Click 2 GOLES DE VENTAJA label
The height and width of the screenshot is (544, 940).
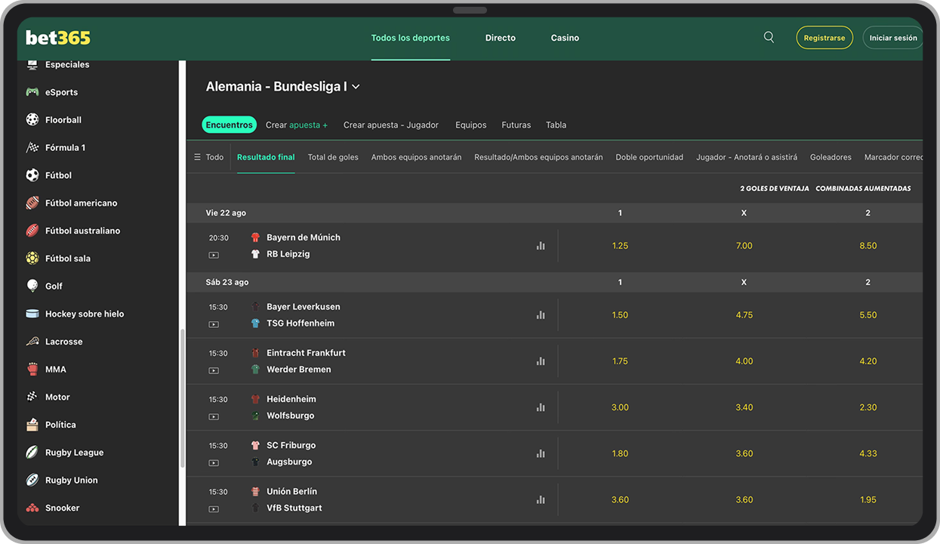coord(775,188)
